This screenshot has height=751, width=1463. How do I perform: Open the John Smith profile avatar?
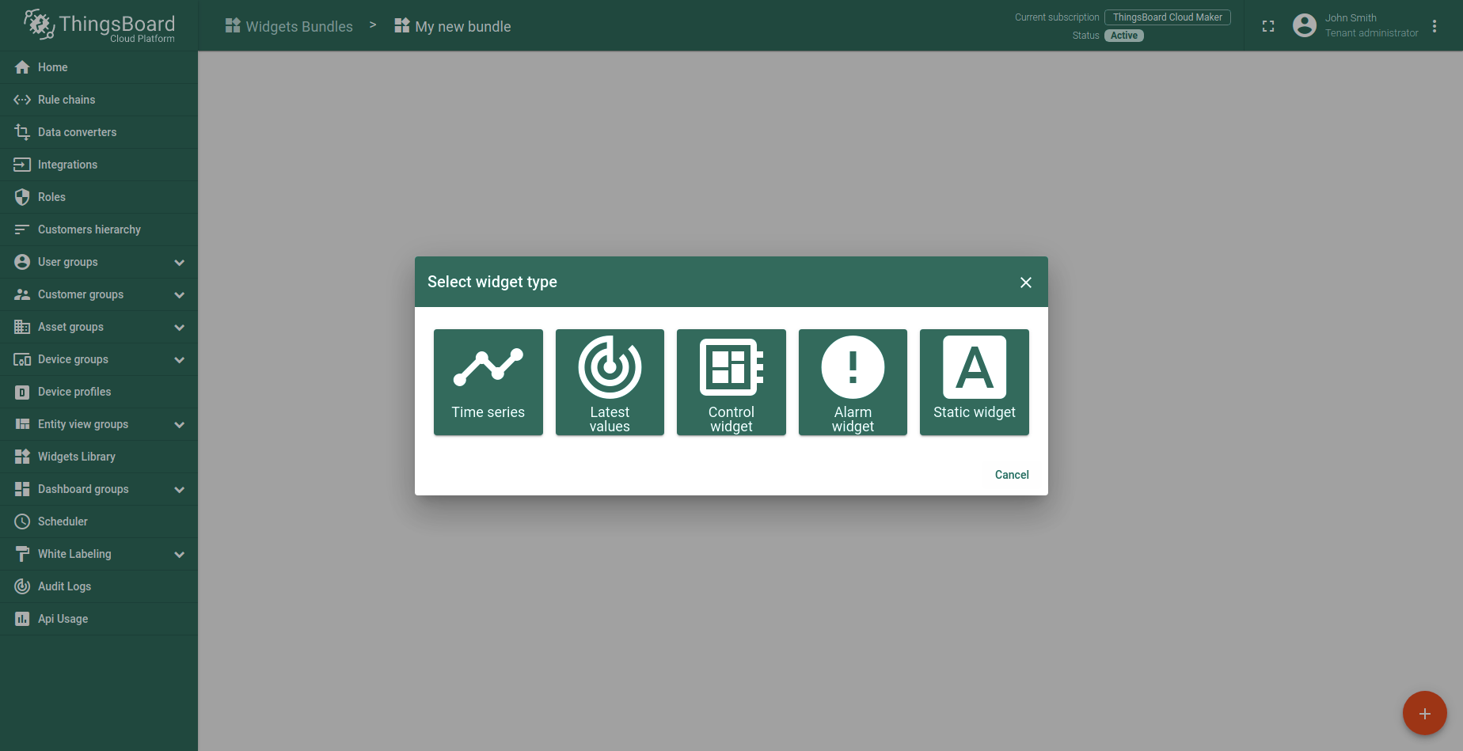(1305, 25)
